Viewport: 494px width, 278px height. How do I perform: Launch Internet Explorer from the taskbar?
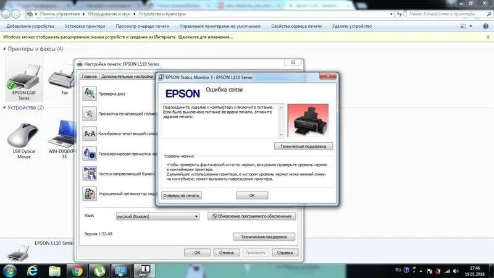click(x=32, y=271)
